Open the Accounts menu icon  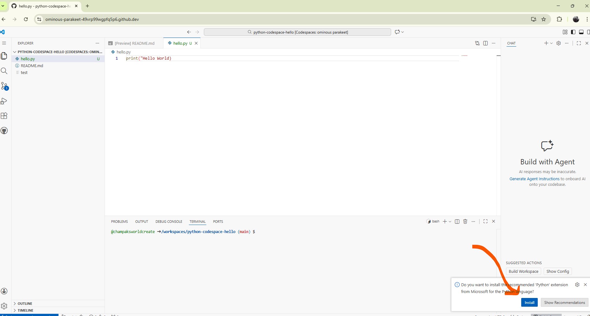(x=4, y=291)
